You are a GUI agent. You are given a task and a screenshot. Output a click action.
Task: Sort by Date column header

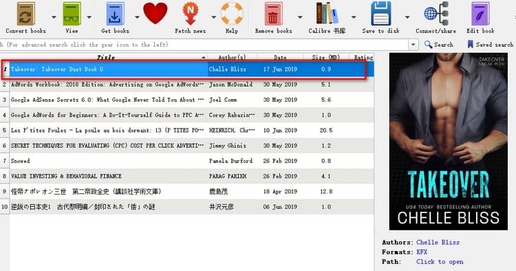pos(280,57)
